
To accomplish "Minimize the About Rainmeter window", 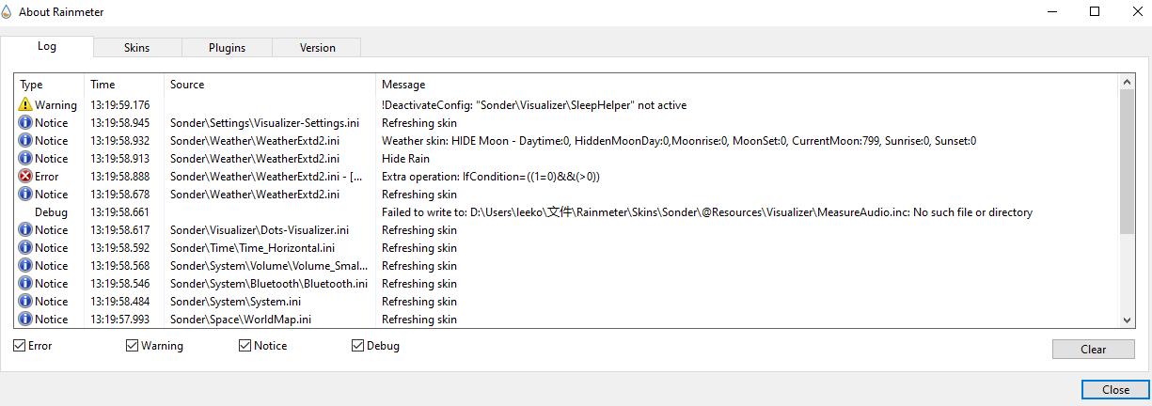I will (1051, 11).
